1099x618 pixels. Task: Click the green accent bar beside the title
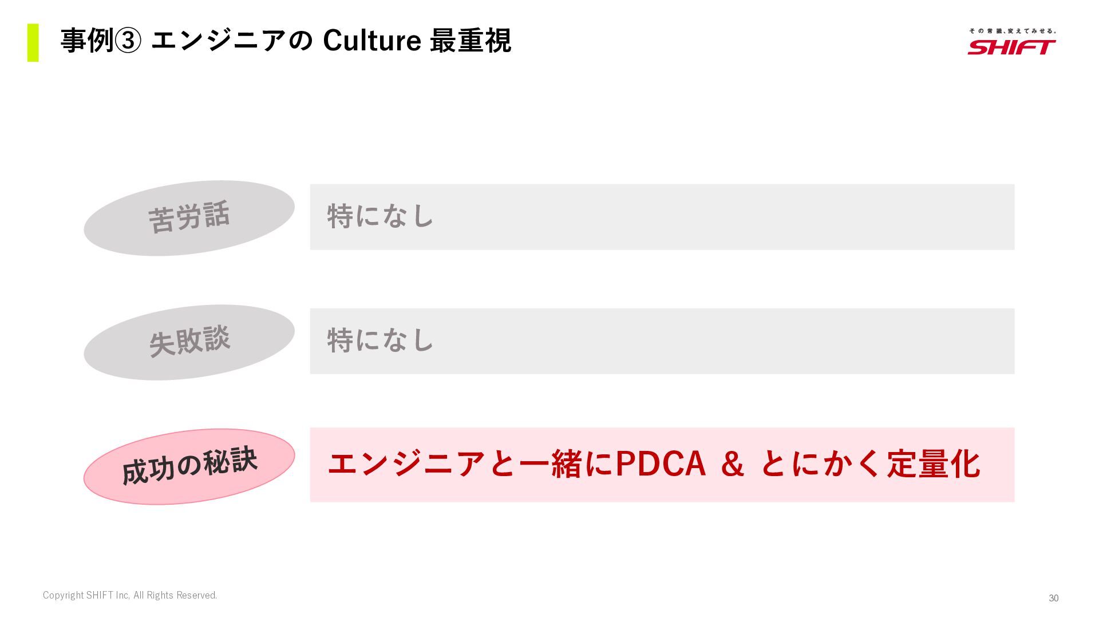(x=33, y=42)
